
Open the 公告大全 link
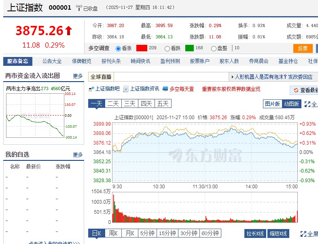pos(52,61)
